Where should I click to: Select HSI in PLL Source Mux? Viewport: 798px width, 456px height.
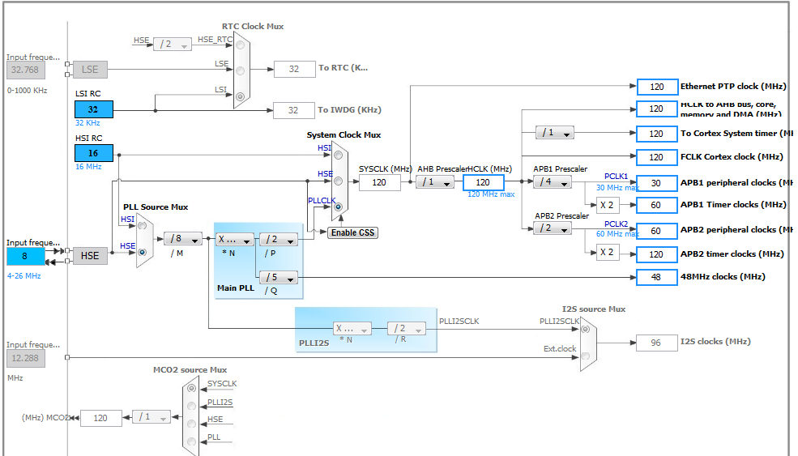(x=142, y=225)
